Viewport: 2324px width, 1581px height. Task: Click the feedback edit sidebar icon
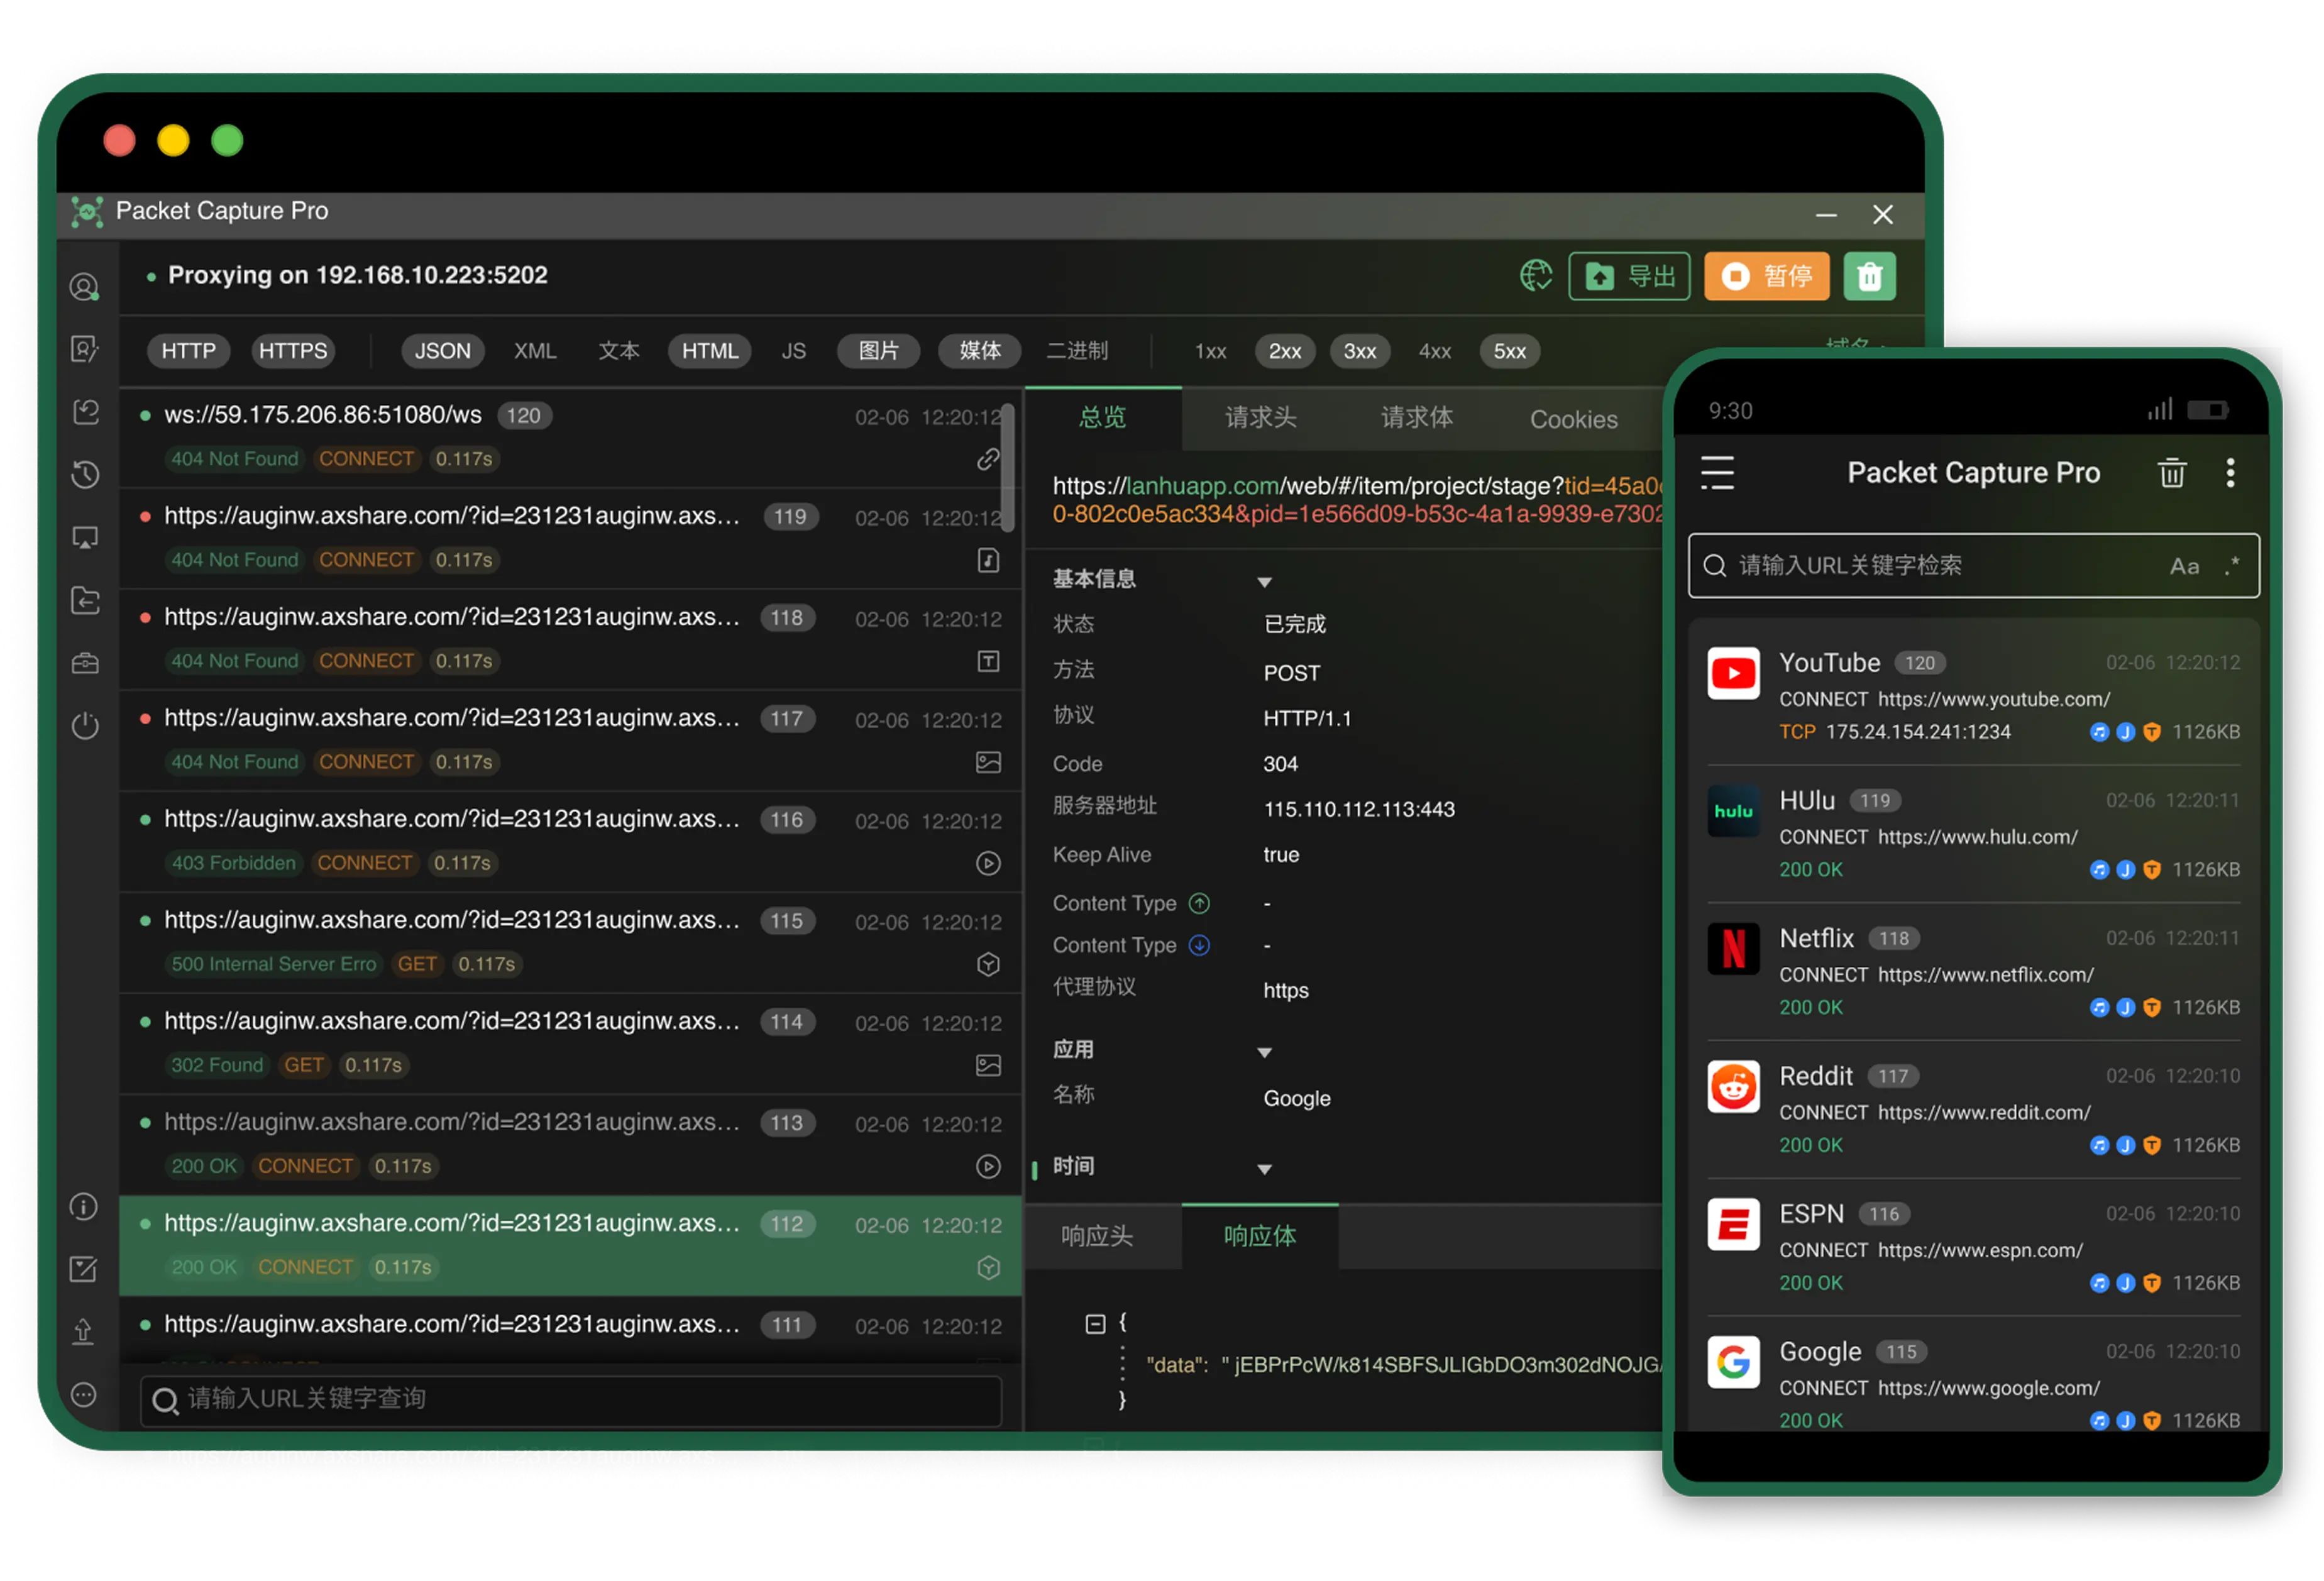click(x=84, y=1269)
